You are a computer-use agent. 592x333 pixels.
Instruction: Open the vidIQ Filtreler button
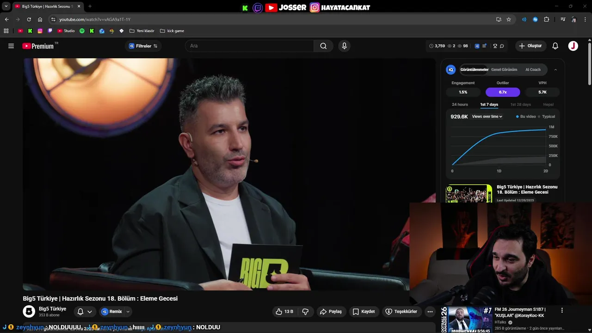(143, 46)
